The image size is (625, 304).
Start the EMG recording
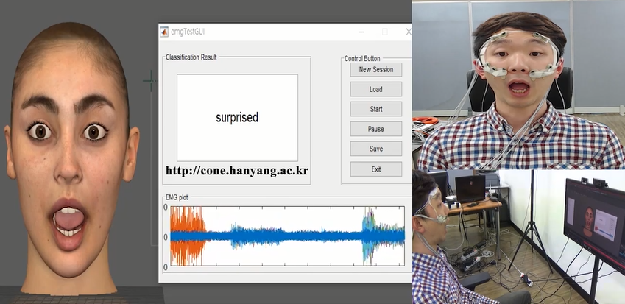pos(375,109)
